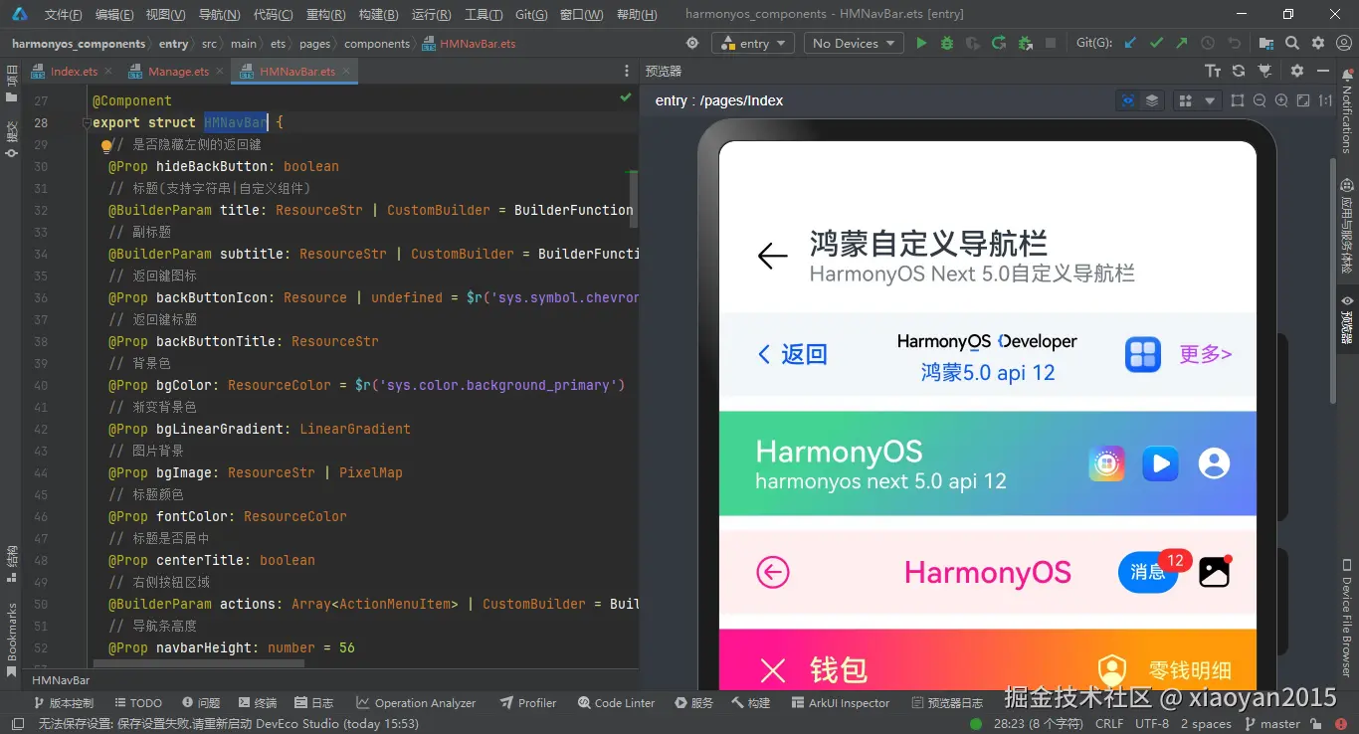Hide the previewer panel with minus icon

pos(1323,71)
